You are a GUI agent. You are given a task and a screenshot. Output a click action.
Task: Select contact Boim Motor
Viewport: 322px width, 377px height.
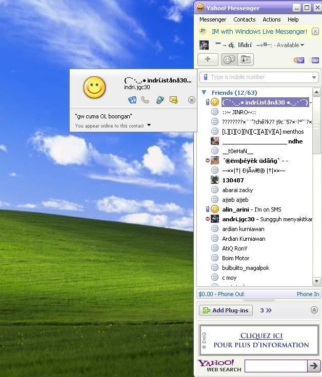click(x=236, y=258)
